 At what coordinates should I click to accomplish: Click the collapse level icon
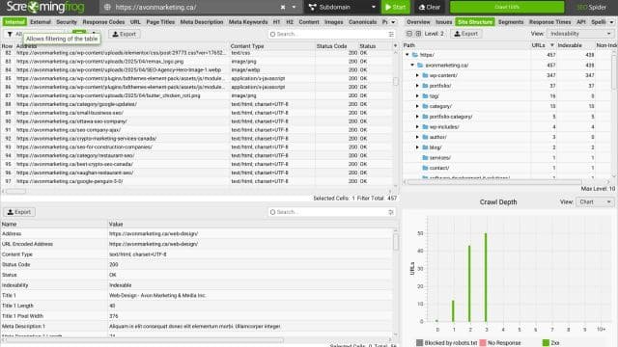click(409, 34)
